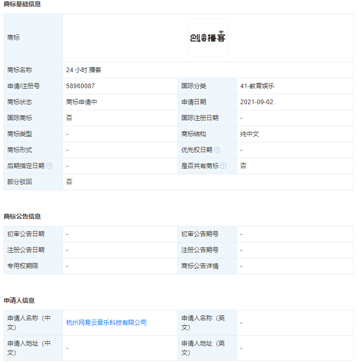Click the 申请人信息 section heading
The width and height of the screenshot is (358, 363).
coord(19,300)
